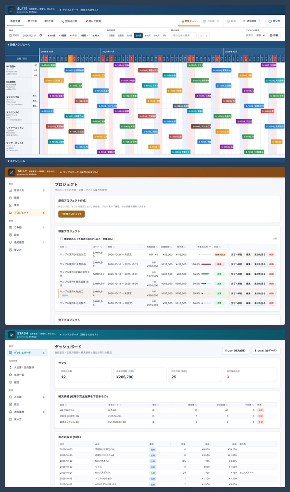
Task: Go to next search result arrow
Action: [x=207, y=36]
